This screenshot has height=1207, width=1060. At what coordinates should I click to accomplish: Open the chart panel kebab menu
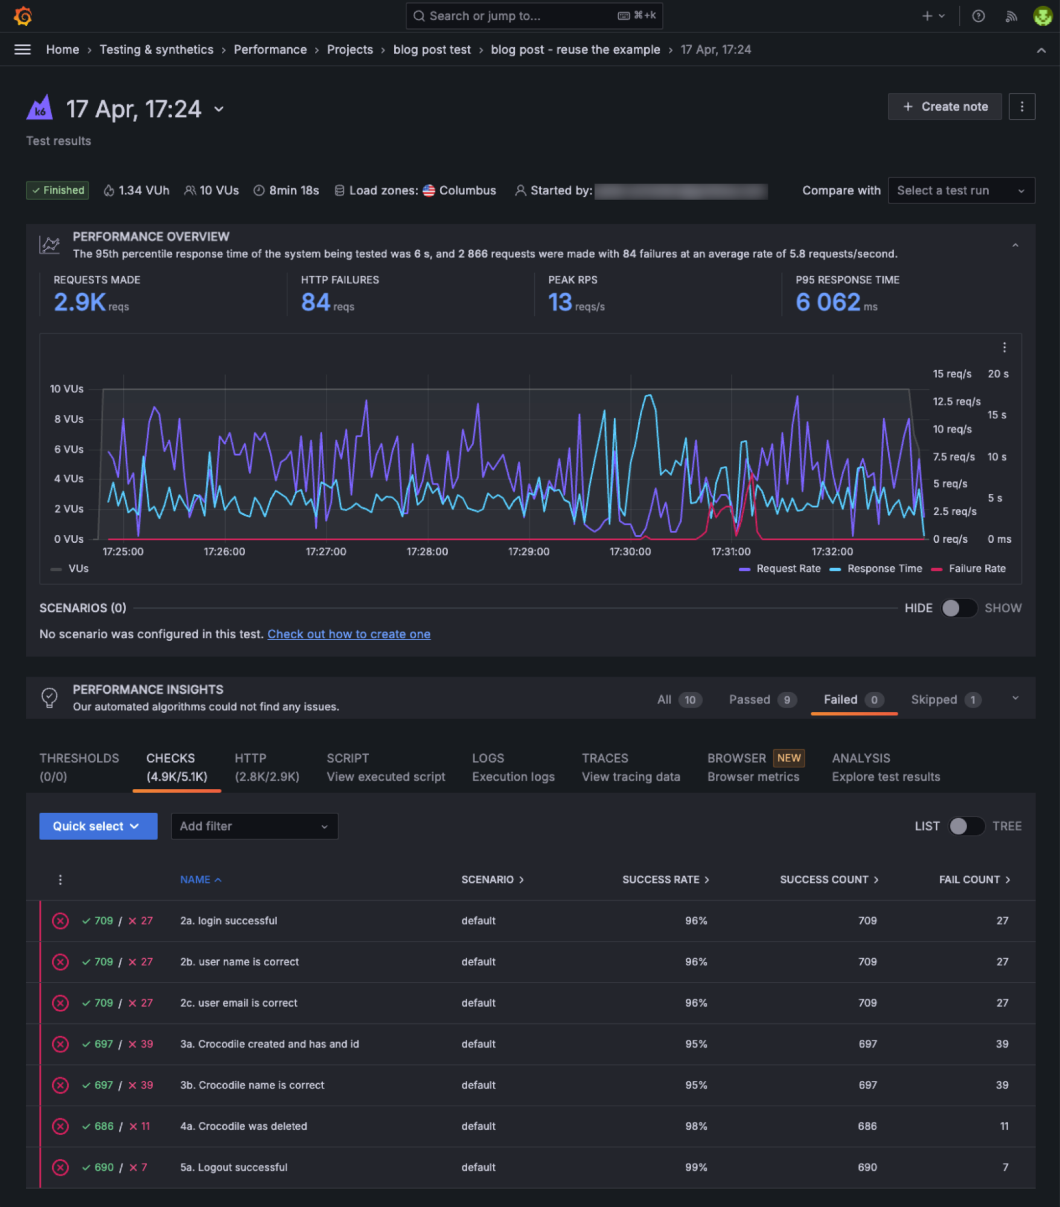click(x=1004, y=347)
